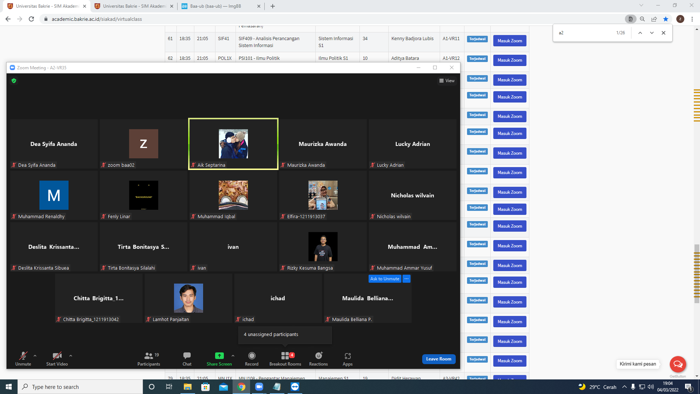
Task: Start recording with the Record button
Action: [x=252, y=359]
